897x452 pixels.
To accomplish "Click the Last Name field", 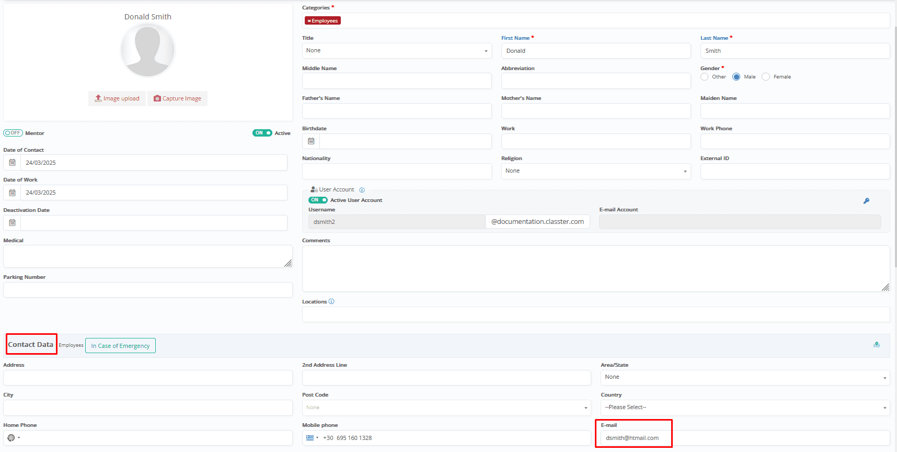I will click(x=795, y=51).
